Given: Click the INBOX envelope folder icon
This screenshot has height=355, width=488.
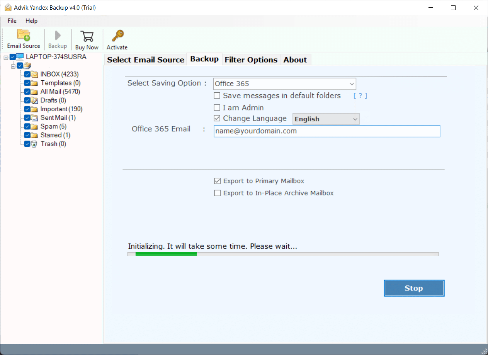Looking at the screenshot, I should coord(34,74).
